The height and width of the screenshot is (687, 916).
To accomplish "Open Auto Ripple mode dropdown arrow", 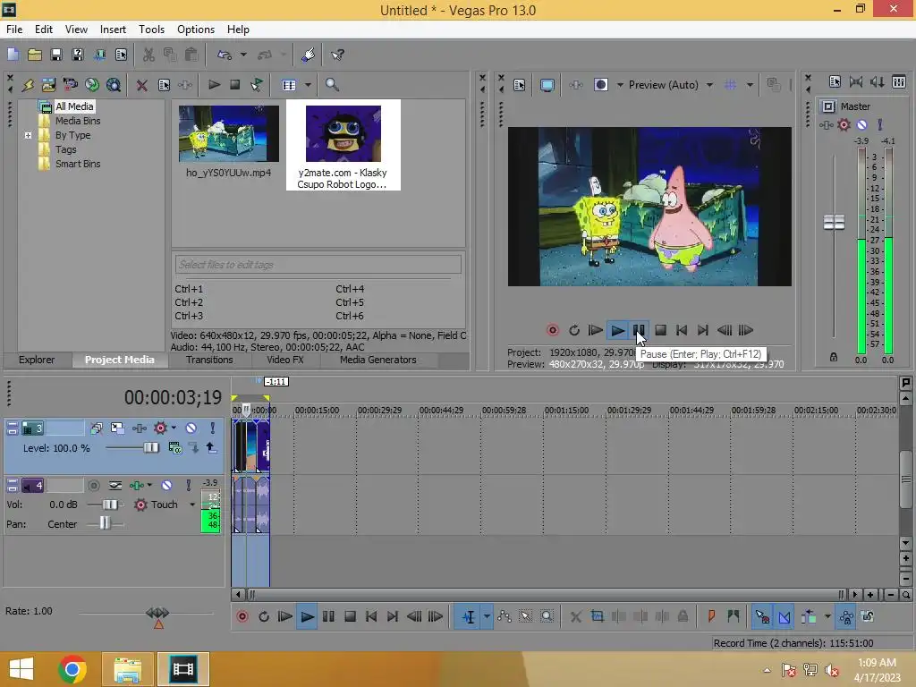I will click(827, 616).
